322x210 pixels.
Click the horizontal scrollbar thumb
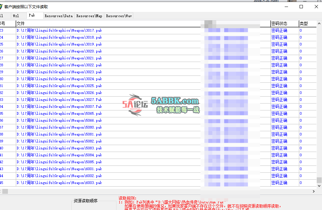click(x=5, y=191)
